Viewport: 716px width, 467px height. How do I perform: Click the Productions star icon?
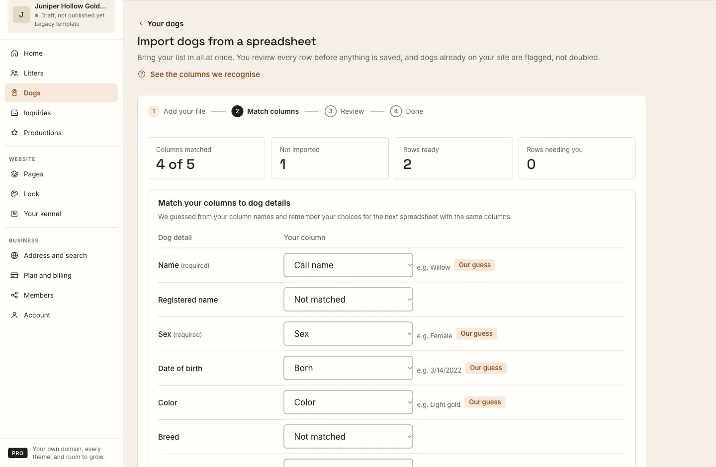tap(14, 133)
